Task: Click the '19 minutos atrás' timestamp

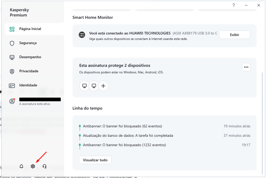Action: pos(237,126)
